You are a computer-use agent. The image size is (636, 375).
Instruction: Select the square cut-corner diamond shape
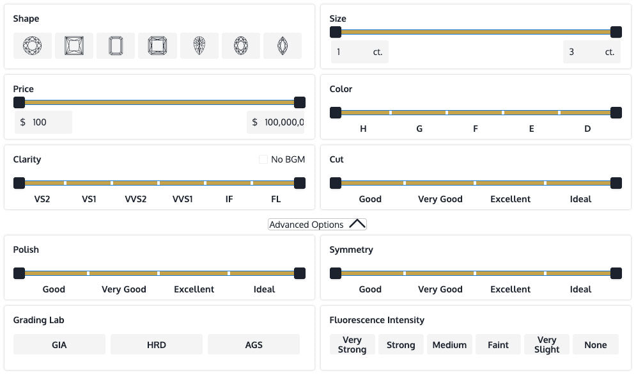pos(157,46)
